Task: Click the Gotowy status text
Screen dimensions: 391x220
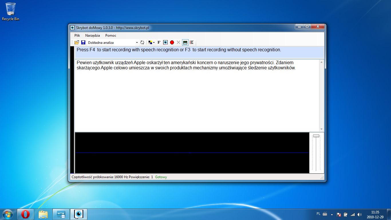Action: pos(161,177)
